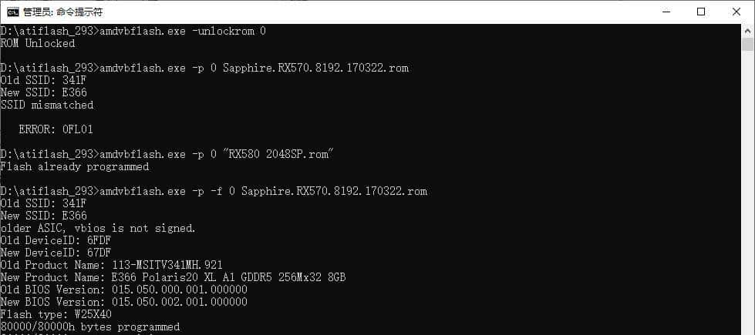This screenshot has width=755, height=335.
Task: Click the "New BIOS Version" output line
Action: pos(124,302)
